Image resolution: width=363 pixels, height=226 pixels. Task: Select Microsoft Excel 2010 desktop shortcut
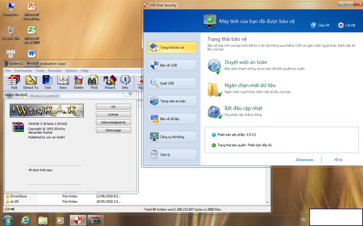[x=32, y=34]
